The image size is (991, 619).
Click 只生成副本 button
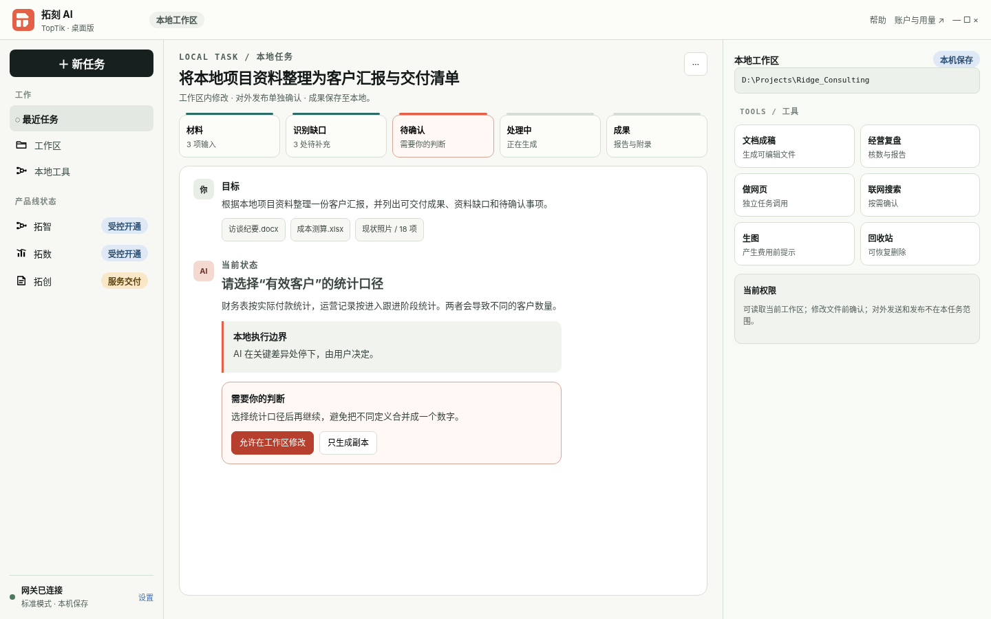pos(348,443)
